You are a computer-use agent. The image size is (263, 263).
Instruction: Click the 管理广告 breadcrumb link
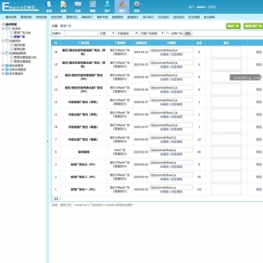(x=65, y=25)
